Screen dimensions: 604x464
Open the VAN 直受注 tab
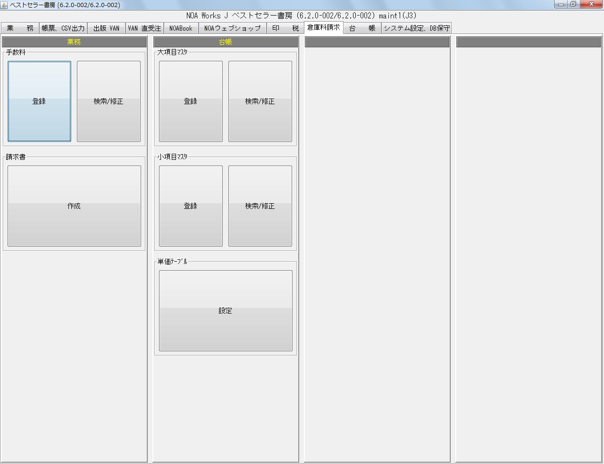point(144,28)
